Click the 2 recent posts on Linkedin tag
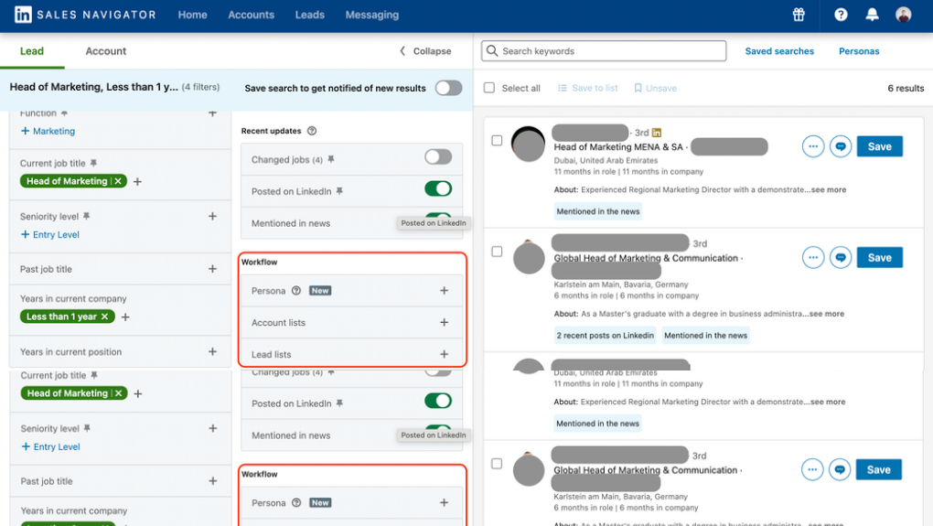Viewport: 933px width, 526px height. coord(606,336)
